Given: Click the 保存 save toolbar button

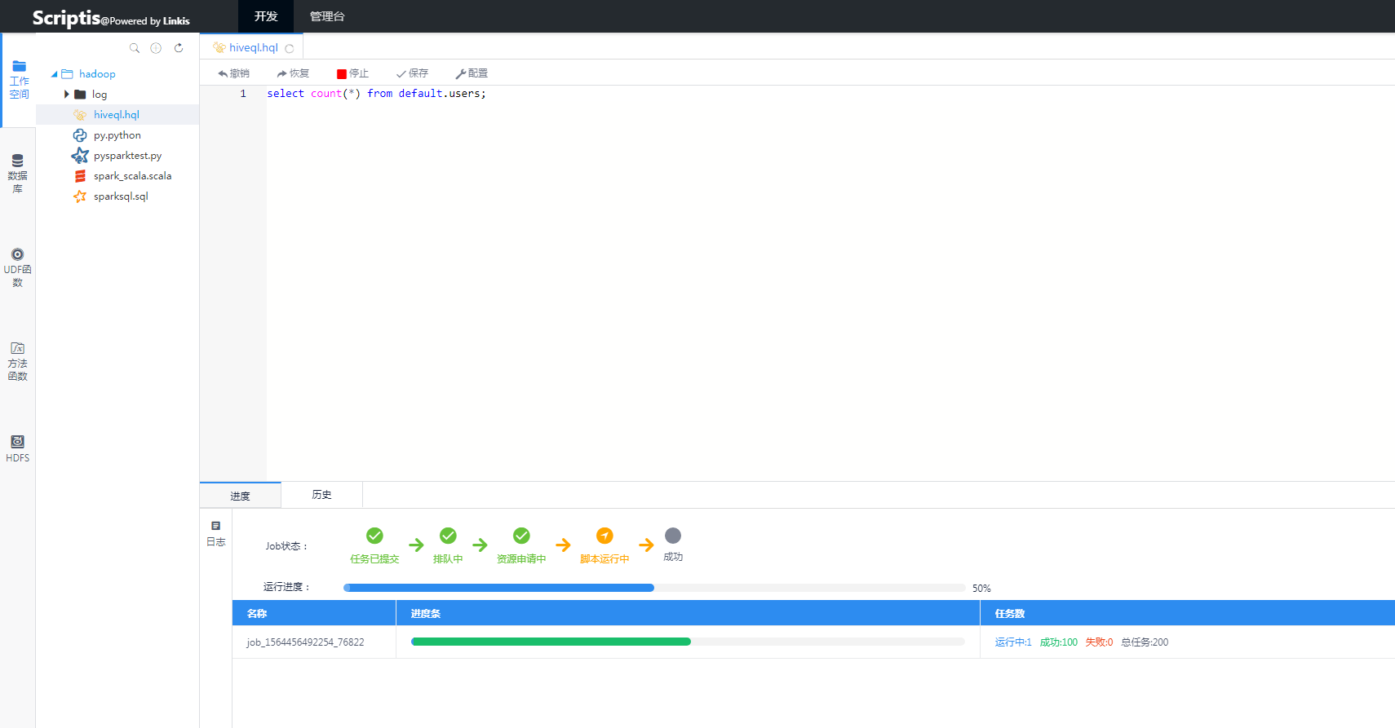Looking at the screenshot, I should click(412, 73).
